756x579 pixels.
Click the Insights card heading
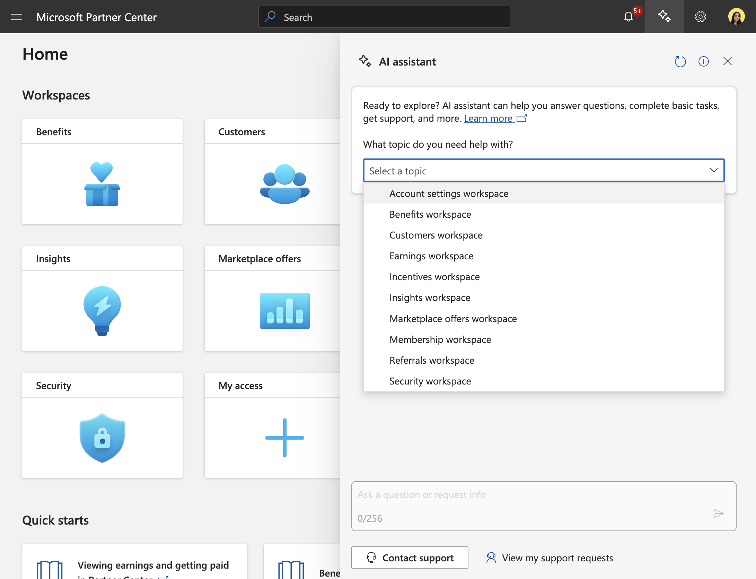(x=53, y=259)
